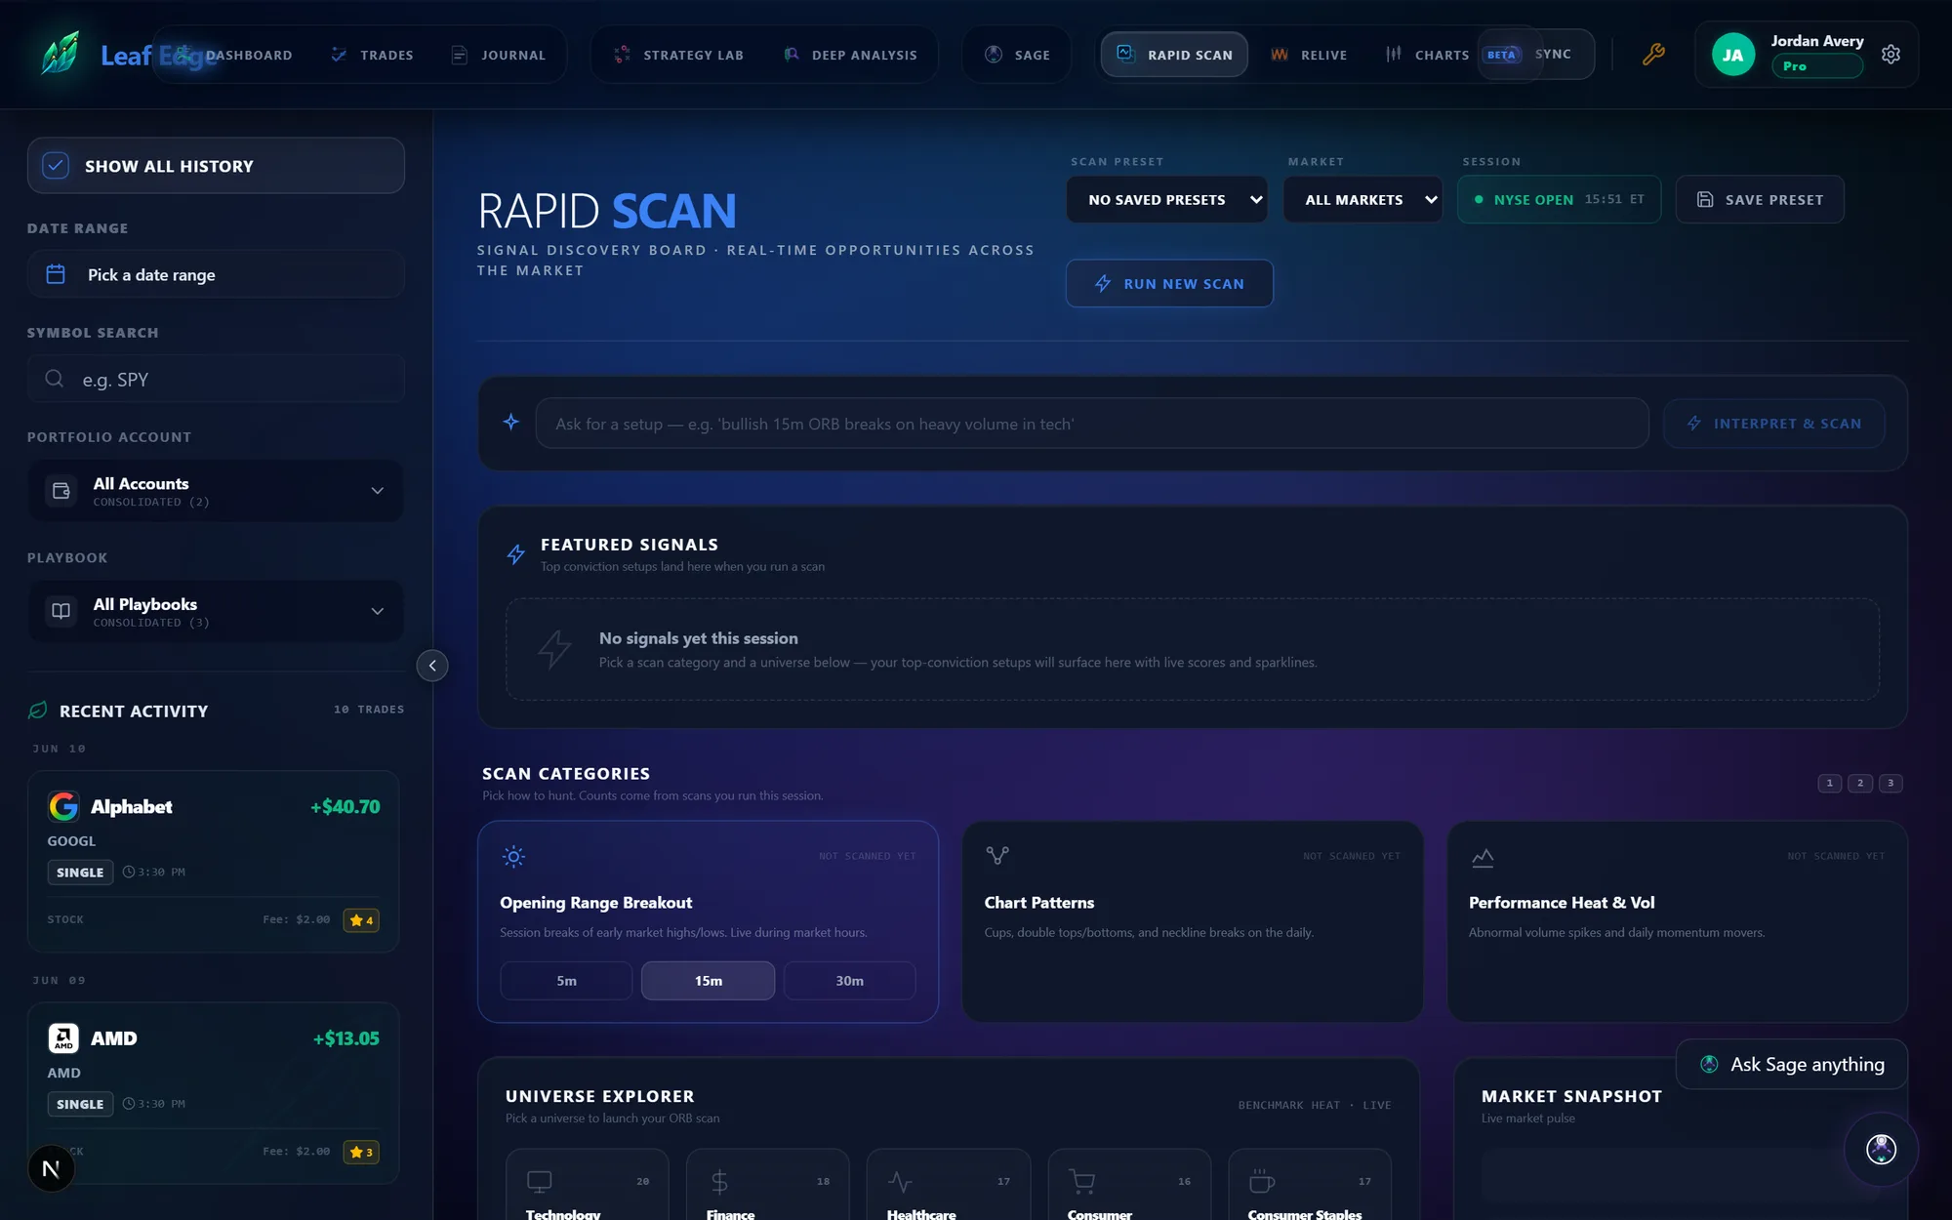Image resolution: width=1952 pixels, height=1220 pixels.
Task: Open the floating Sage assistant orb
Action: [x=1882, y=1149]
